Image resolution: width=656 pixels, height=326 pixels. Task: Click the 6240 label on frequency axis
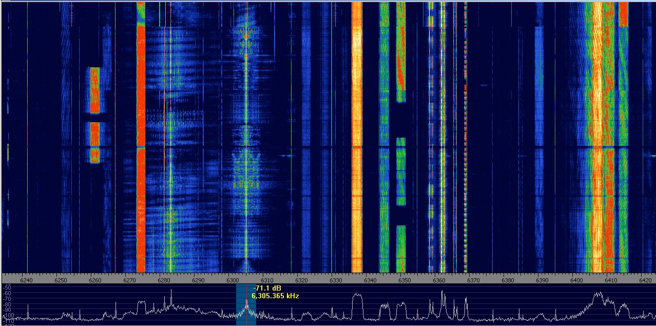tap(26, 280)
